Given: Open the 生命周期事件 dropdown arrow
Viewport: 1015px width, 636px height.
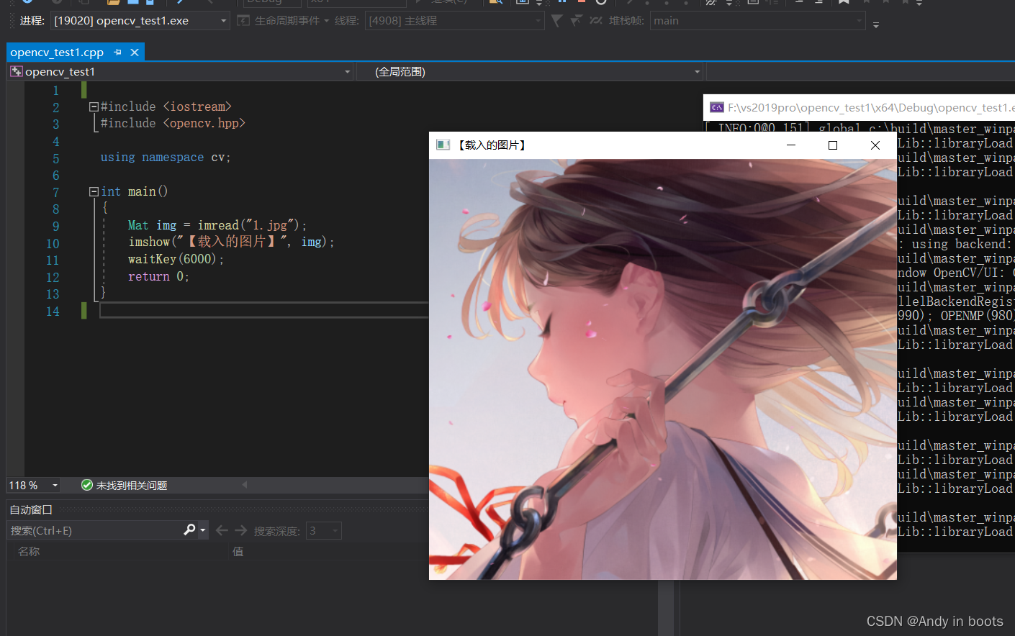Looking at the screenshot, I should pos(326,21).
